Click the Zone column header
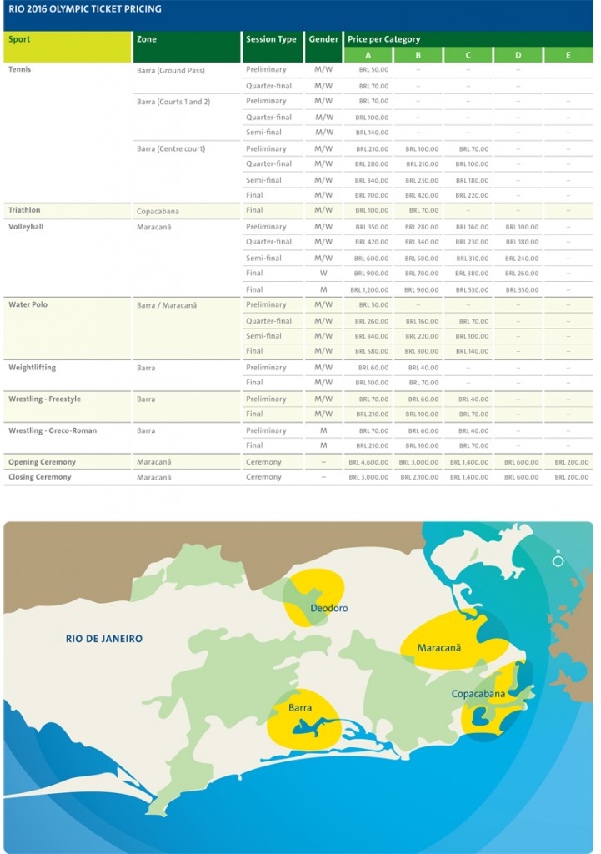The image size is (601, 854). 147,39
